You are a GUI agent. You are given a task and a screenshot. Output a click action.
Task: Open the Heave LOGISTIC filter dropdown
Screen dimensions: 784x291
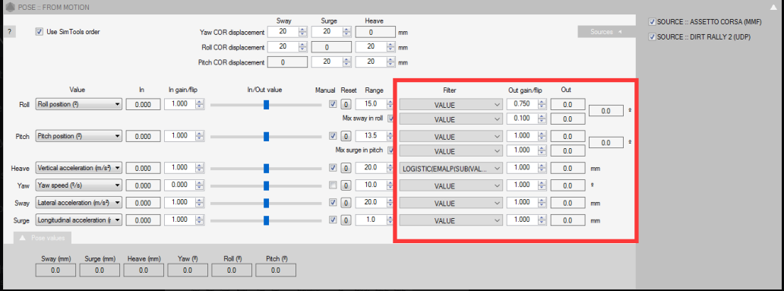tap(450, 169)
